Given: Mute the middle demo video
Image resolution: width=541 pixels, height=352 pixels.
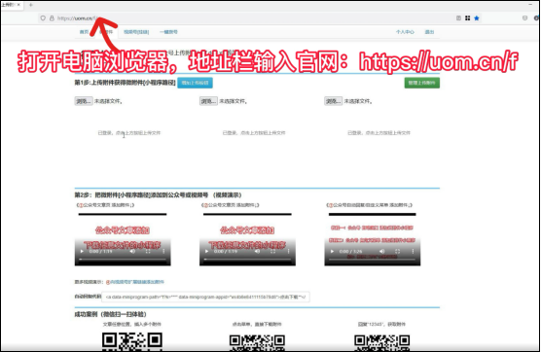Looking at the screenshot, I should (x=258, y=251).
